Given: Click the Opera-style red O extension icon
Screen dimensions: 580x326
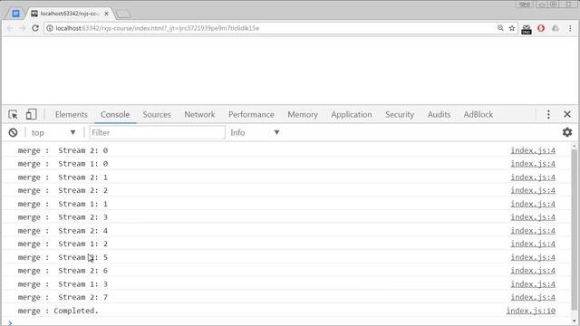Looking at the screenshot, I should pyautogui.click(x=541, y=28).
